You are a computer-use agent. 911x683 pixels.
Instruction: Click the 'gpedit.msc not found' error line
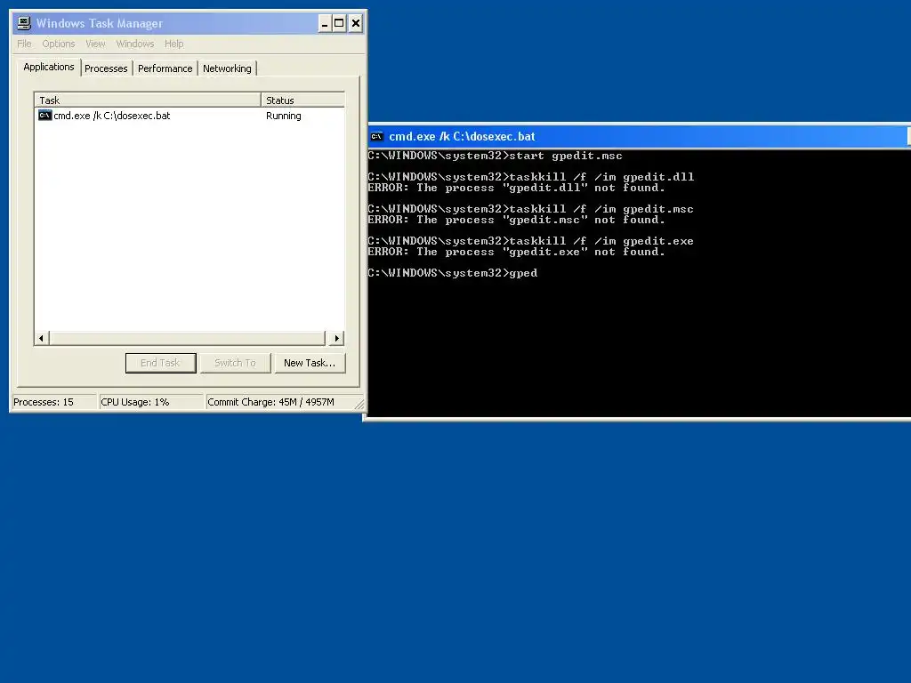click(x=517, y=220)
